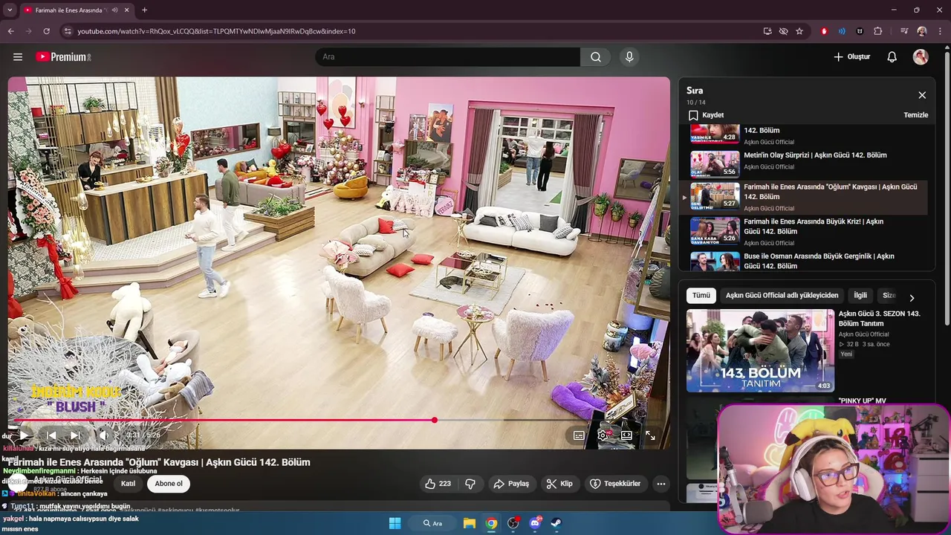951x535 pixels.
Task: Send thanks via Teşekkürler button
Action: 615,484
